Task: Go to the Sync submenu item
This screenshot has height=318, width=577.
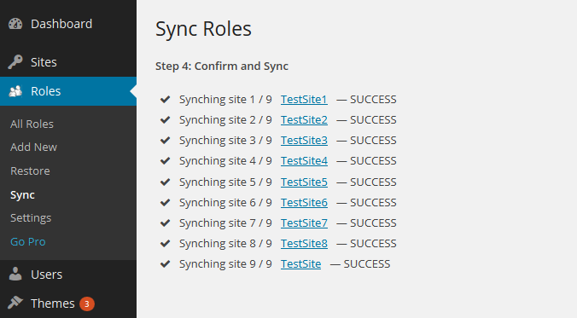Action: (x=22, y=195)
